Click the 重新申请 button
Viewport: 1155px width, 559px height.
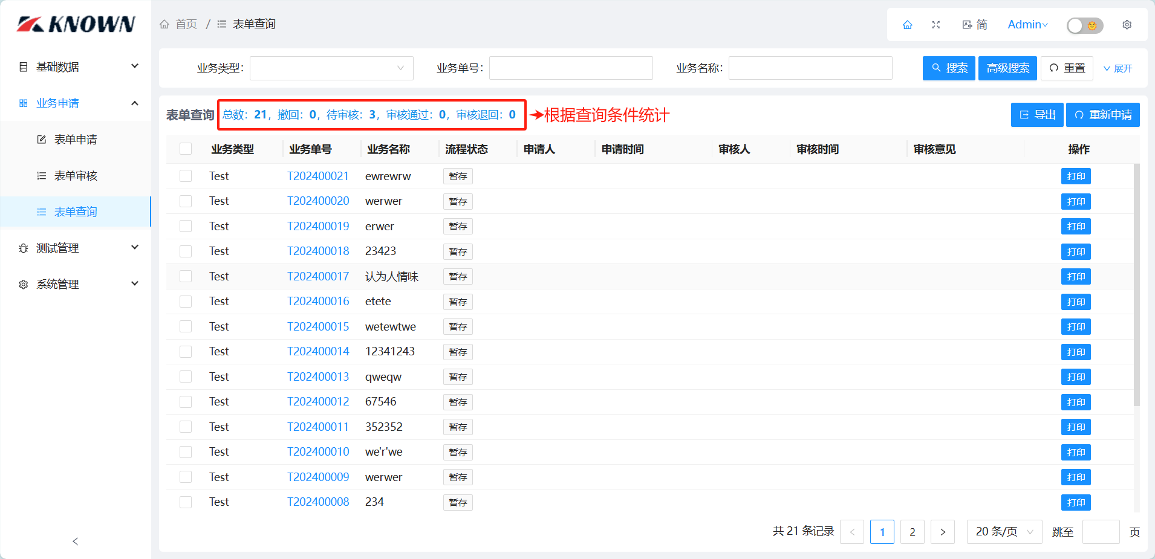[x=1103, y=115]
